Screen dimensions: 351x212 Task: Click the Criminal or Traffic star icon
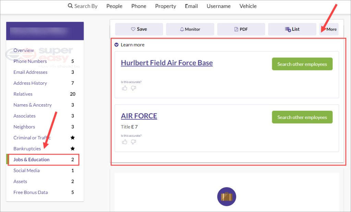coord(73,137)
